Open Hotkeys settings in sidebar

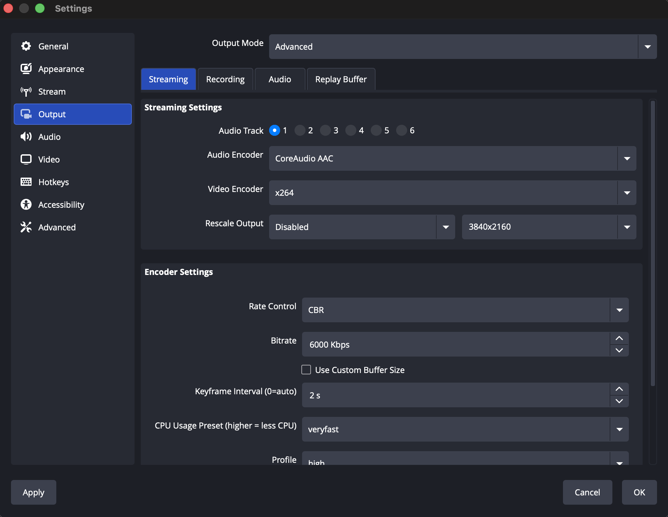point(73,182)
